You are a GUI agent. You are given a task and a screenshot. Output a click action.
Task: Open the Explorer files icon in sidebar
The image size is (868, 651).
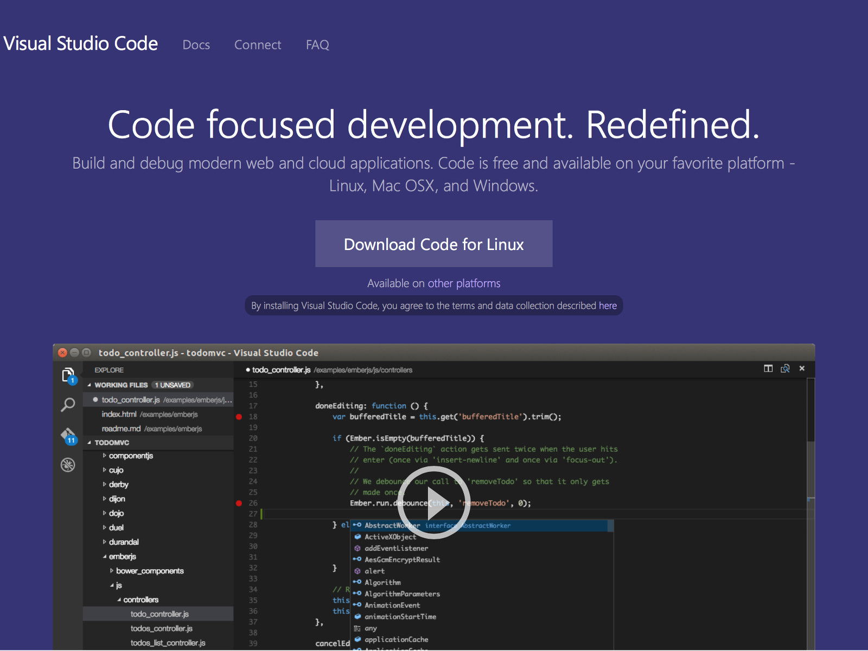pos(68,375)
